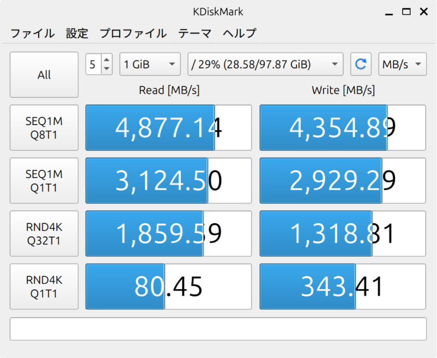Click the 2,929.29 SEQ1M Q1T1 write result
This screenshot has height=358, width=437.
tap(343, 181)
